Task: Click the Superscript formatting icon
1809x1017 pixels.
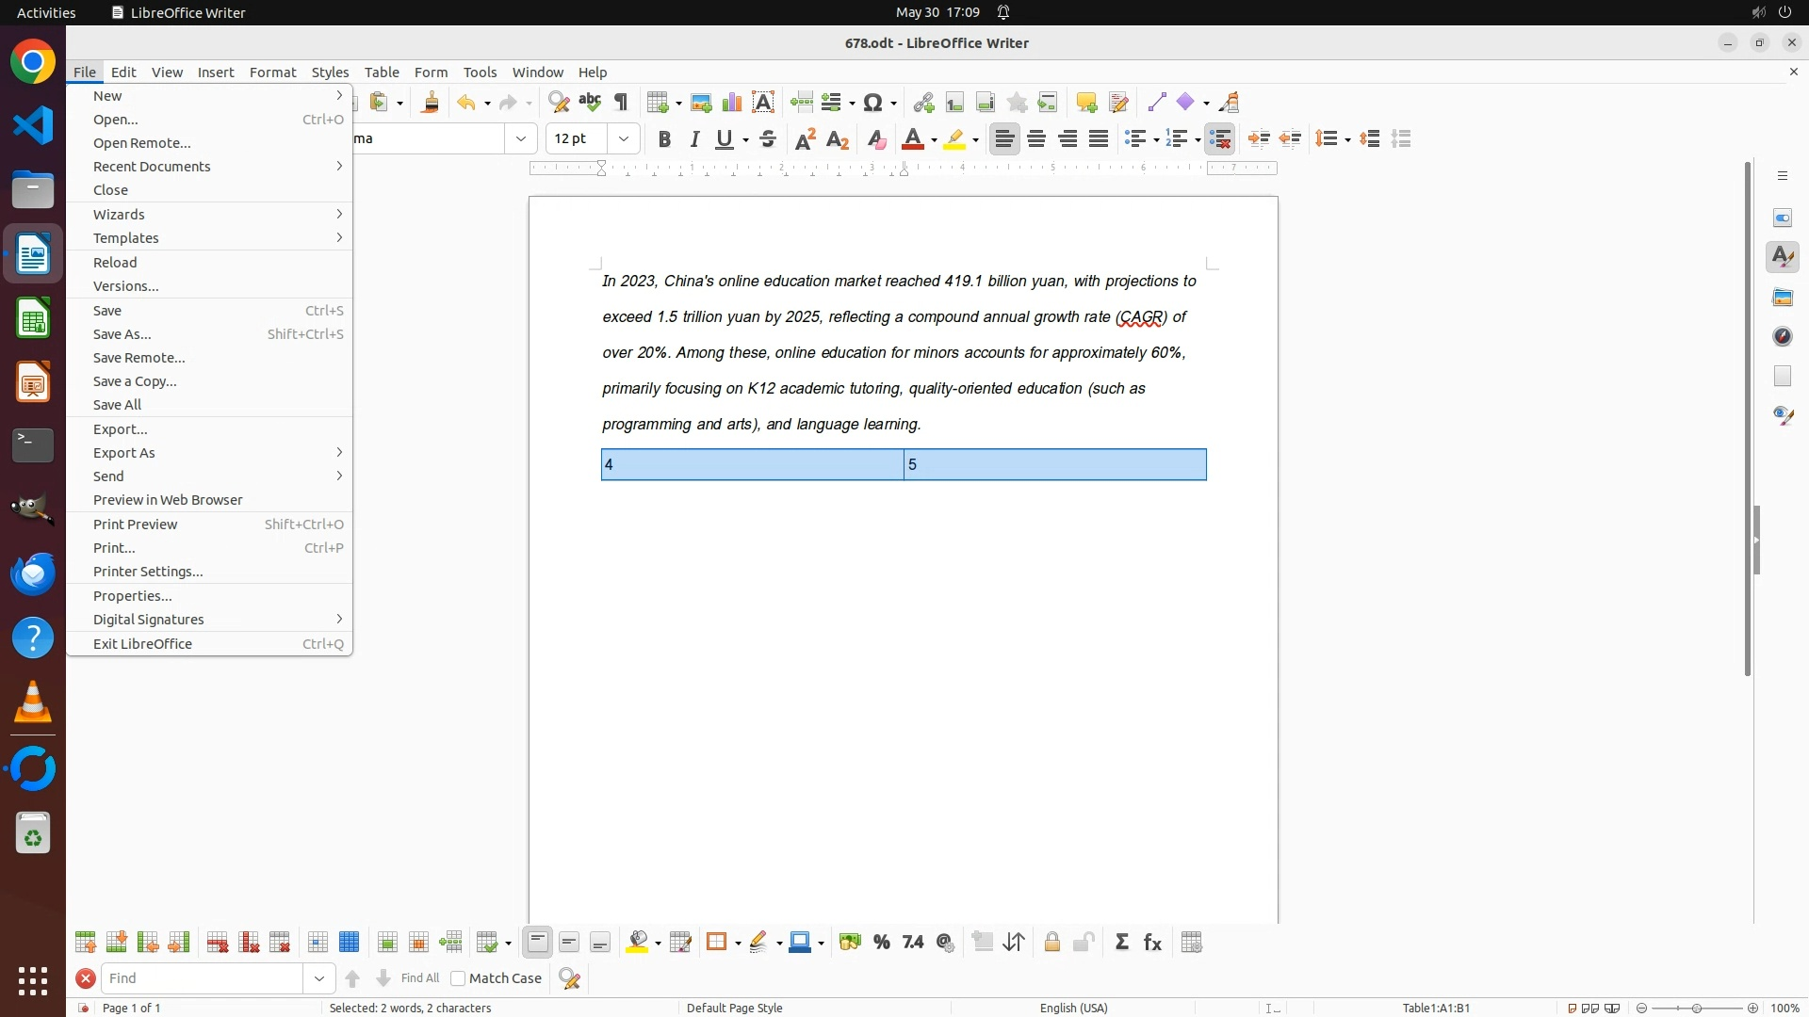Action: tap(806, 139)
